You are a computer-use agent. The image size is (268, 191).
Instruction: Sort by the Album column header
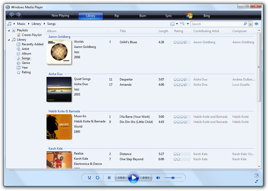coord(77,31)
